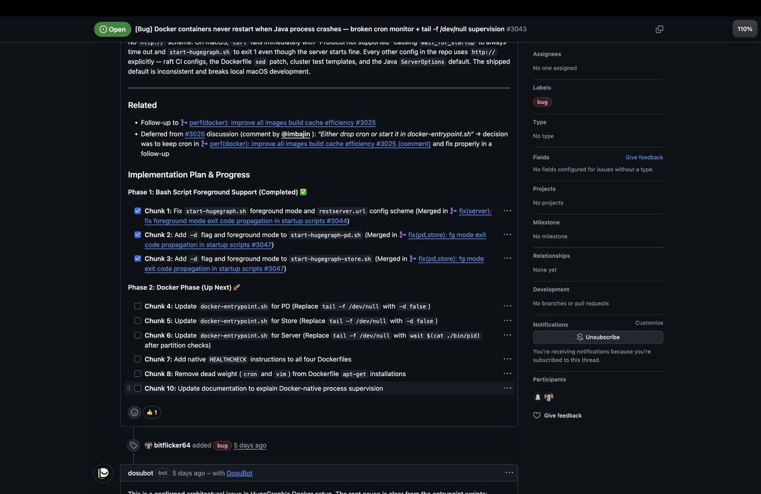
Task: Open task options menu for Chunk 10
Action: (x=507, y=389)
